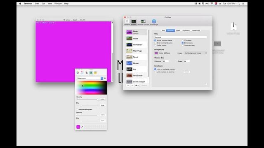This screenshot has height=148, width=264.
Task: Click the active window Blur slider
Action: point(87,106)
